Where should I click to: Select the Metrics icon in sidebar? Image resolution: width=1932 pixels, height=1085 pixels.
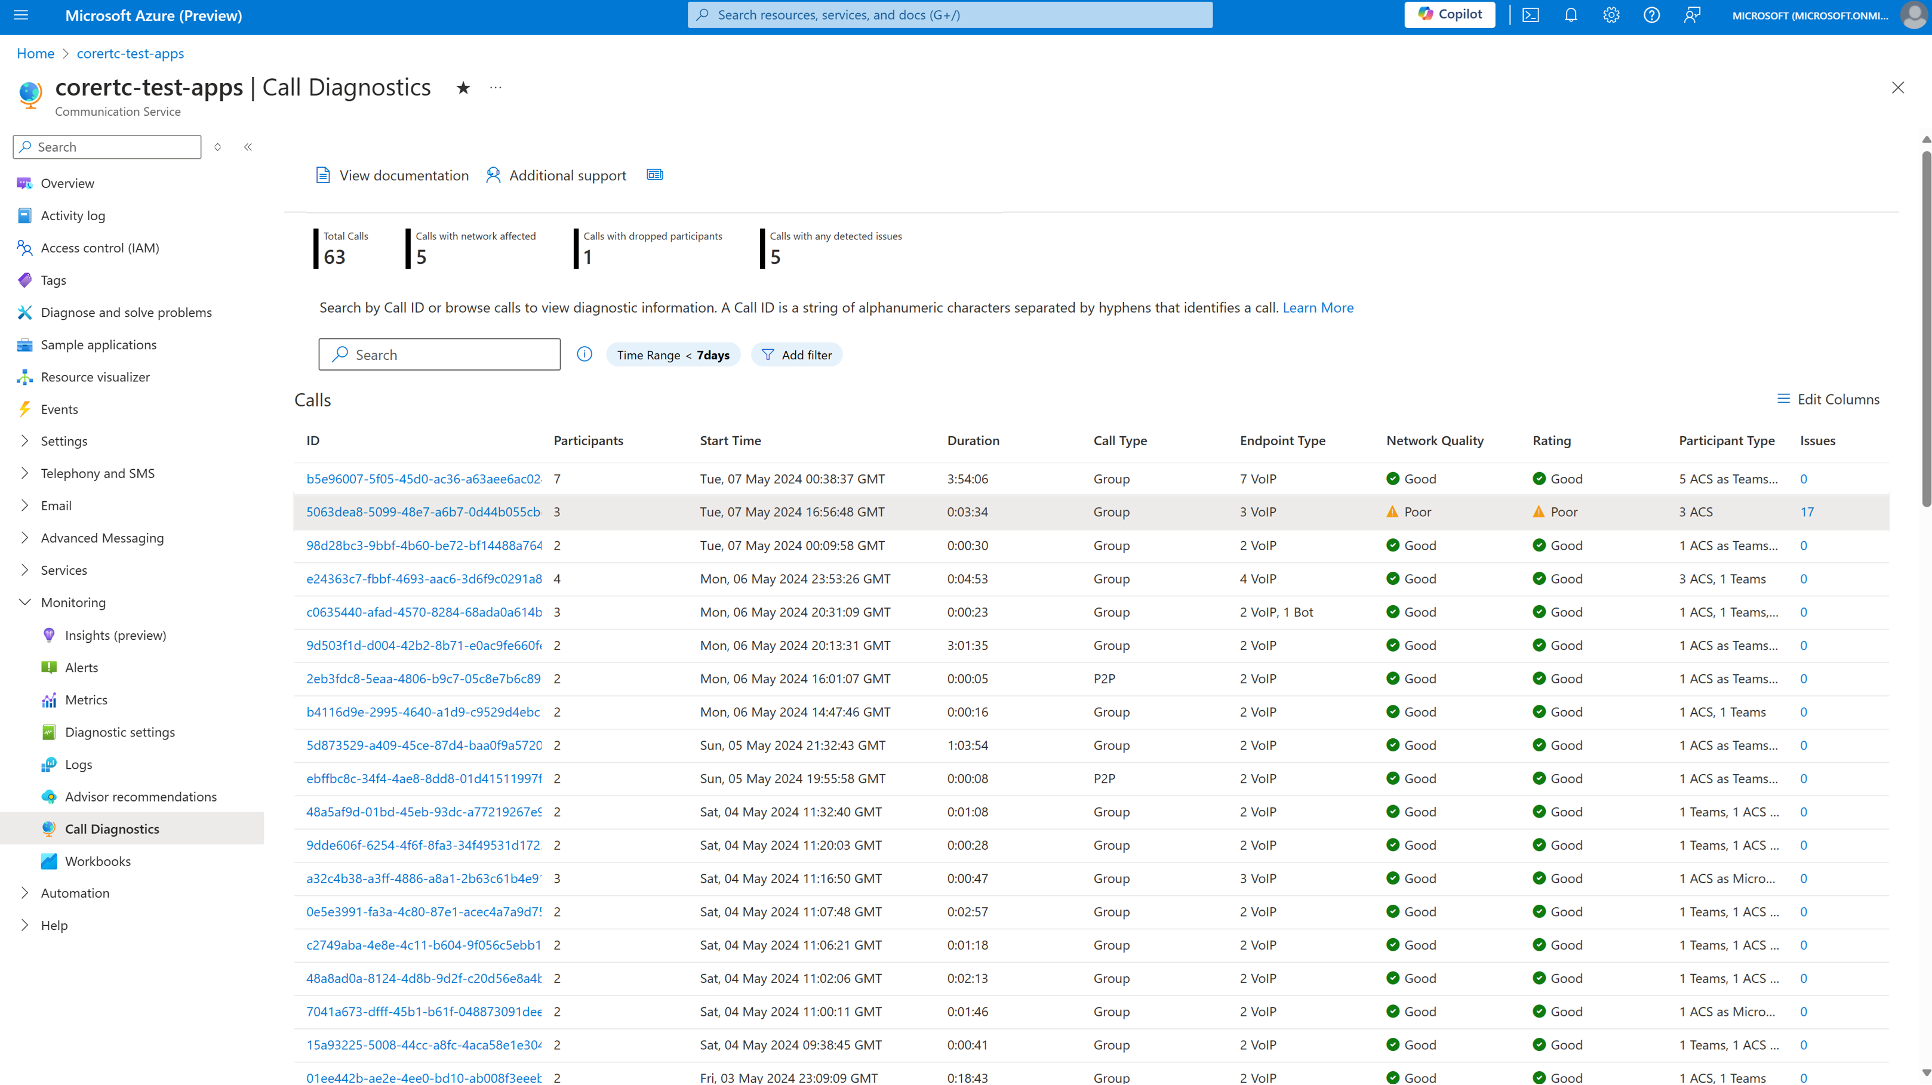pos(49,699)
